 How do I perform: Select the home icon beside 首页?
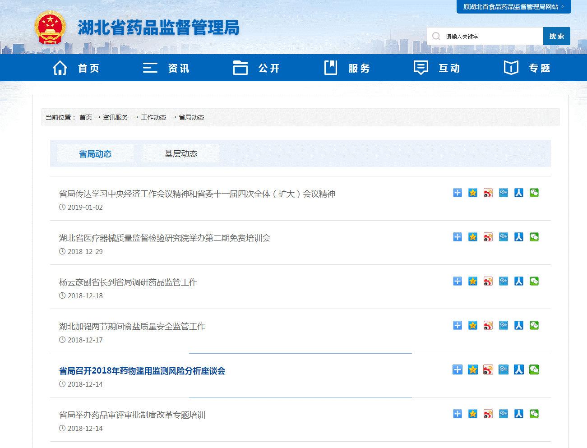tap(60, 67)
